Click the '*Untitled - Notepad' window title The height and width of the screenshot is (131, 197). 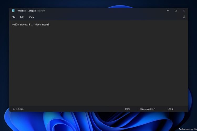coord(27,11)
